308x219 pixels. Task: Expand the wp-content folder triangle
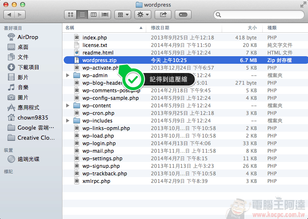point(67,106)
